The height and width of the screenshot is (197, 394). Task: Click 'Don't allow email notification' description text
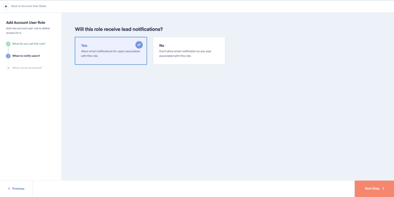coord(185,54)
